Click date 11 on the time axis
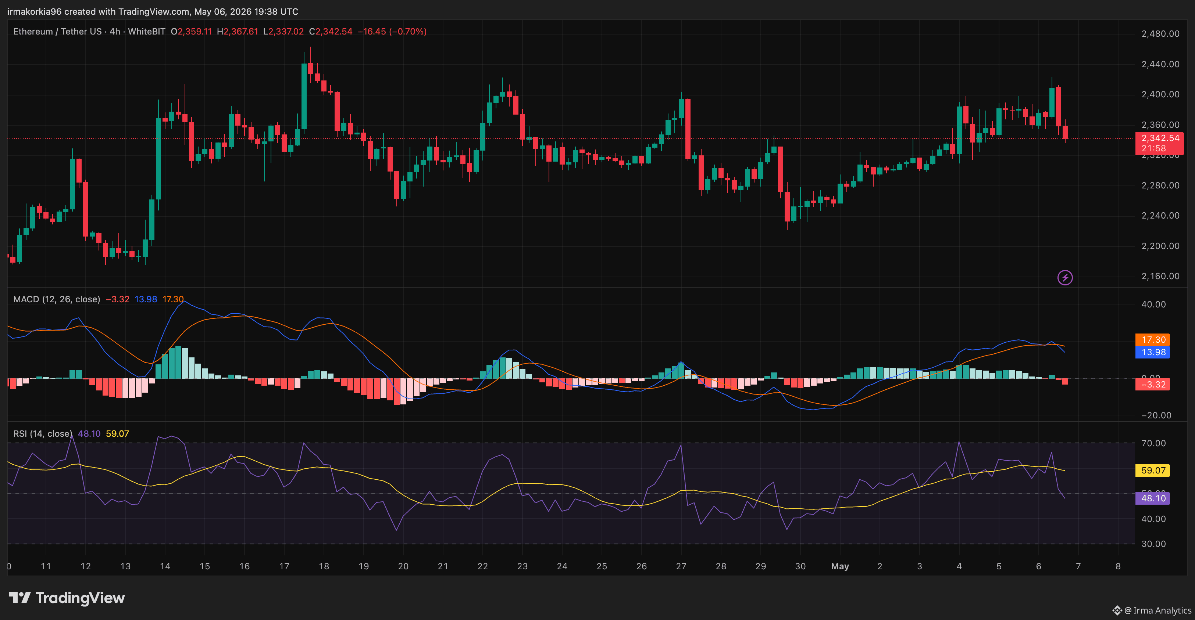 point(46,566)
